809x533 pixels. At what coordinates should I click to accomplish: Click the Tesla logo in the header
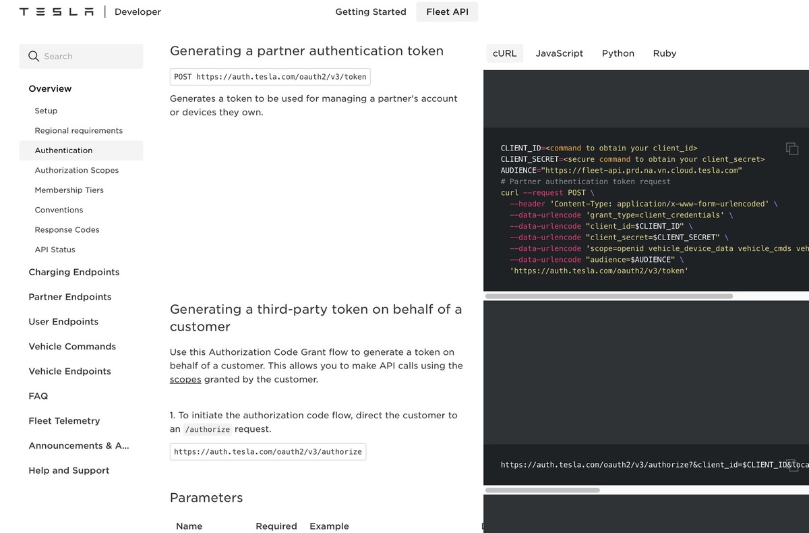tap(55, 11)
